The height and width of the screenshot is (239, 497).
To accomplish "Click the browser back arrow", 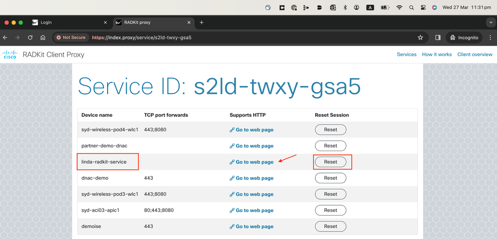I will tap(5, 37).
